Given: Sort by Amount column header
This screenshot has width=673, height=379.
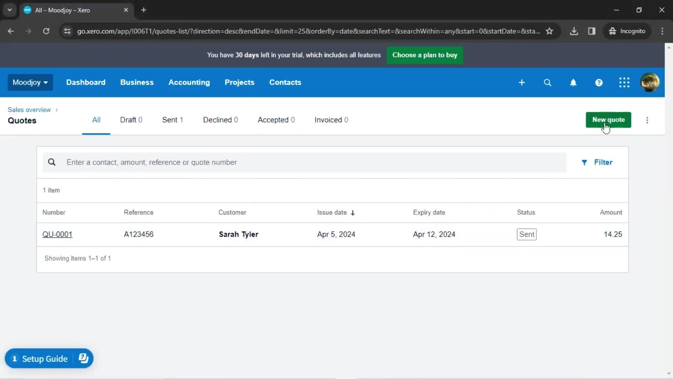Looking at the screenshot, I should click(x=611, y=213).
